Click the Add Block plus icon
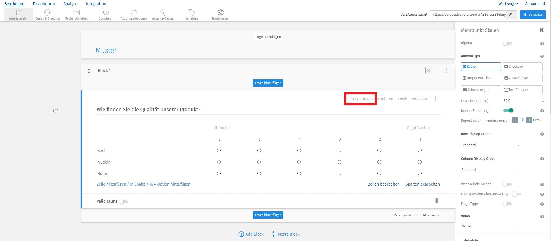Screen dimensions: 551x241 [241, 234]
